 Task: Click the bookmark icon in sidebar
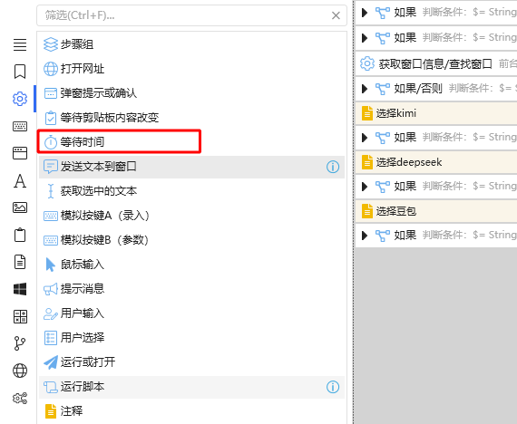coord(20,72)
